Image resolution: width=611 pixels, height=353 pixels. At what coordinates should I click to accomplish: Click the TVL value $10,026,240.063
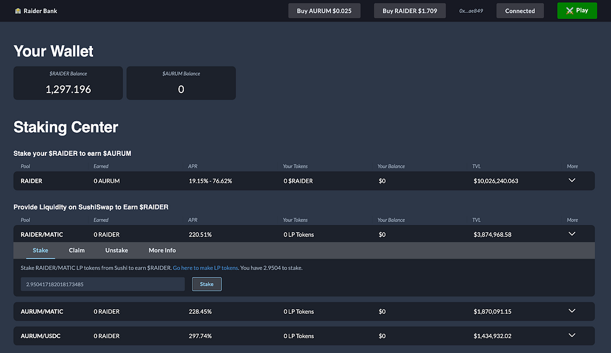pos(496,181)
